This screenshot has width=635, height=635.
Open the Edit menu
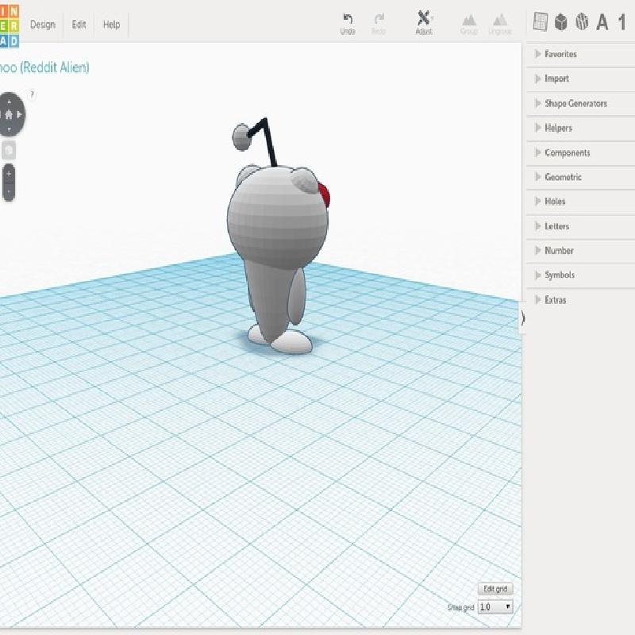(x=79, y=25)
